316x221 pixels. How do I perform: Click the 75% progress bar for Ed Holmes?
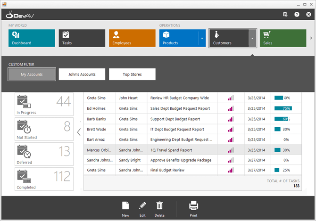pyautogui.click(x=283, y=108)
